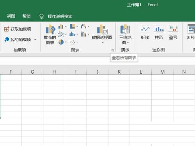Open charts dialog launcher in 图表 group
The image size is (195, 146).
(x=113, y=50)
